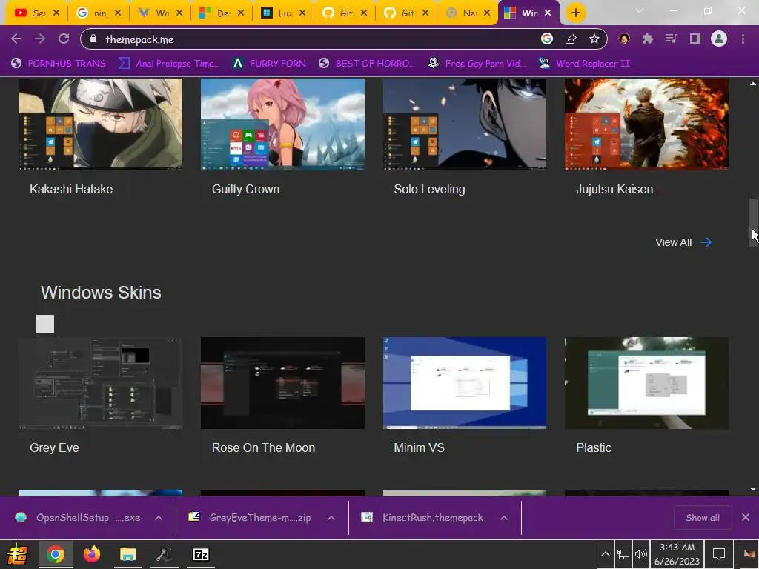Switch to the 'Des' tab
This screenshot has height=569, width=759.
[221, 13]
